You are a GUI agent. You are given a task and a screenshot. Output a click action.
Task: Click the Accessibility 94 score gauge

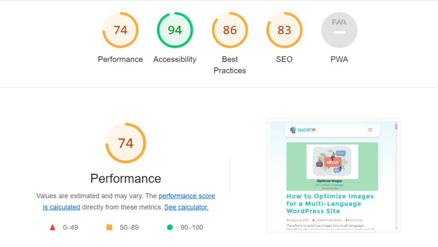175,30
